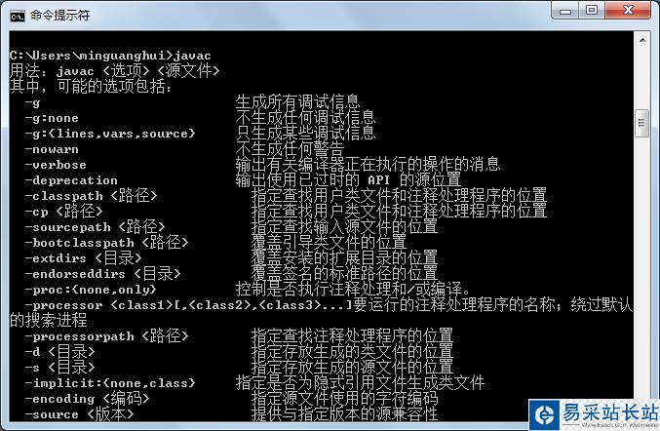Click the -g:none option line

(53, 118)
